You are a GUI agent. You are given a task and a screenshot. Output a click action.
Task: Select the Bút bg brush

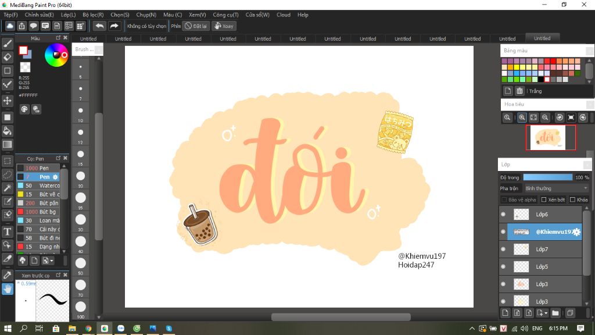point(38,212)
